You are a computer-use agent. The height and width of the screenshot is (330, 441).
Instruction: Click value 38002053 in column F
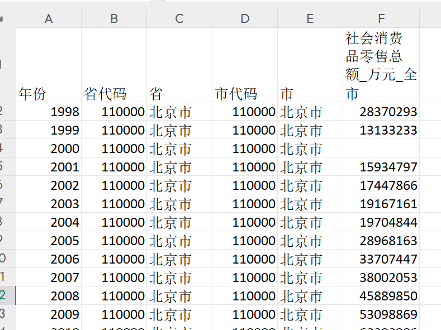(381, 277)
